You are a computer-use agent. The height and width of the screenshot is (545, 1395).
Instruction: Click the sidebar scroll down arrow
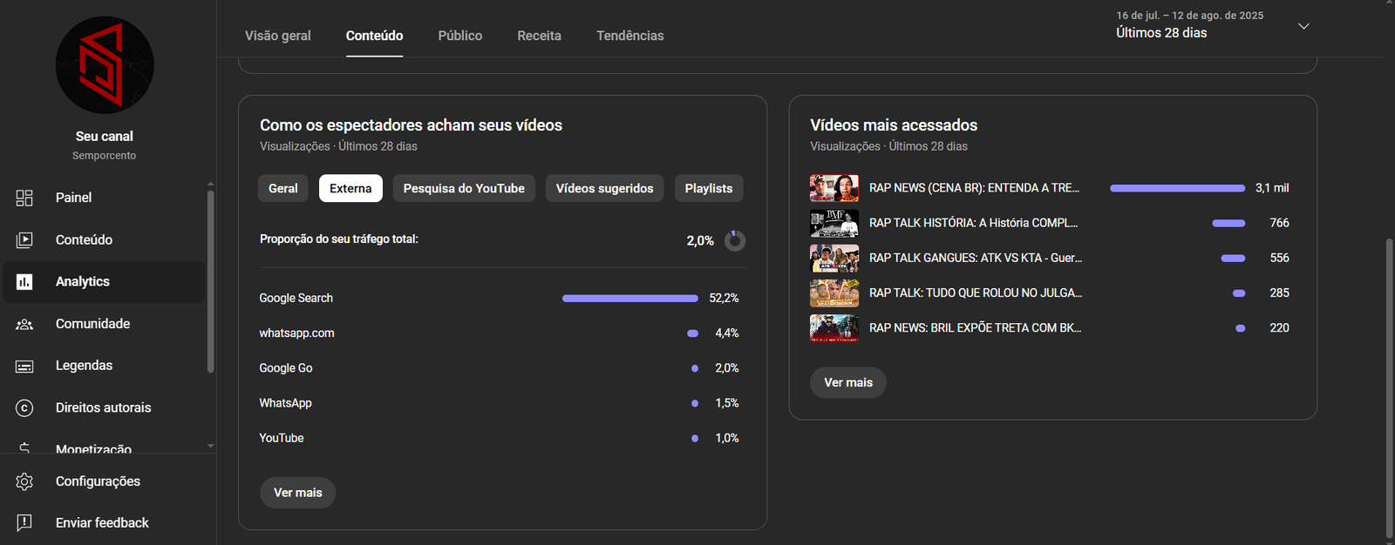[x=210, y=446]
